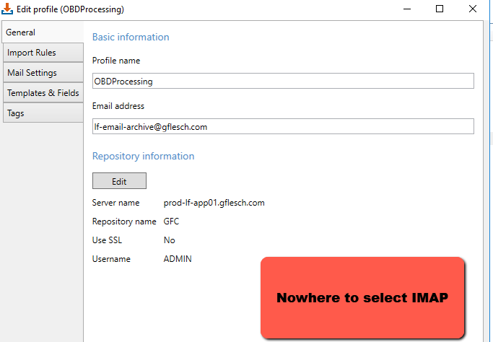
Task: Open the Mail Settings tab
Action: click(x=32, y=73)
